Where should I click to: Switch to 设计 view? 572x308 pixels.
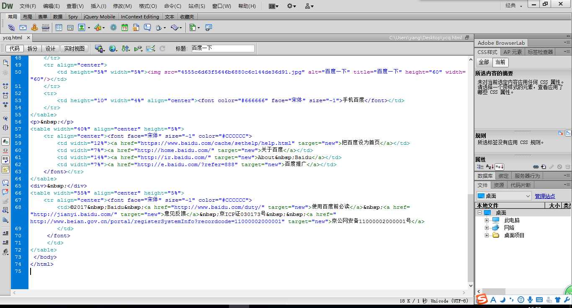tap(50, 49)
